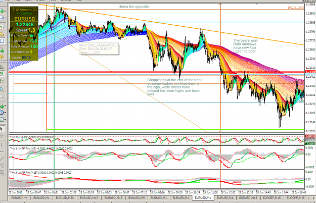
Task: Select the diagonal trendline tool
Action: (x=2, y=159)
